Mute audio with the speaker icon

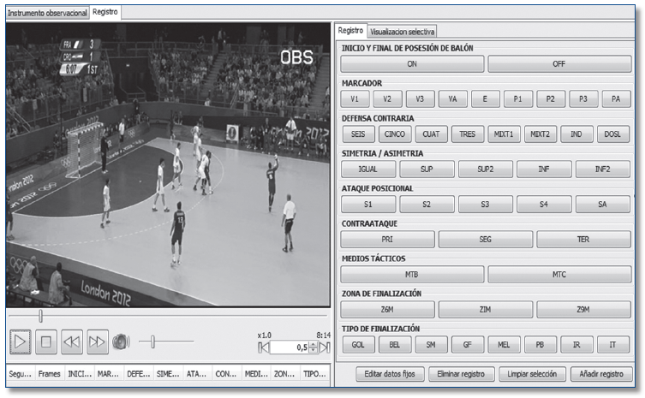tap(121, 342)
